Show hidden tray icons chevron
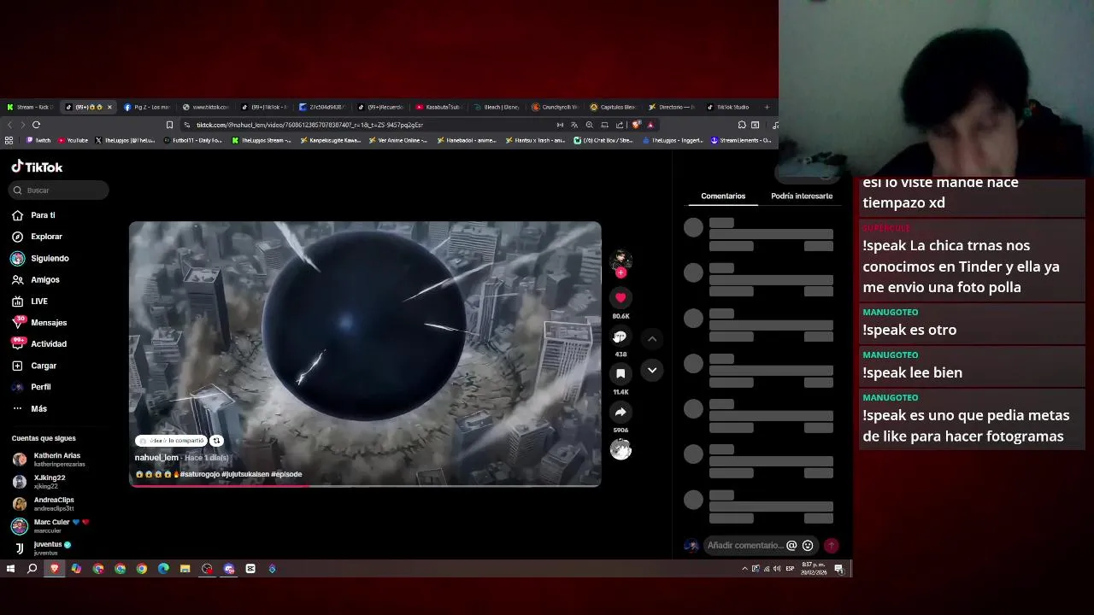Screen dimensions: 1094x615 pyautogui.click(x=744, y=569)
